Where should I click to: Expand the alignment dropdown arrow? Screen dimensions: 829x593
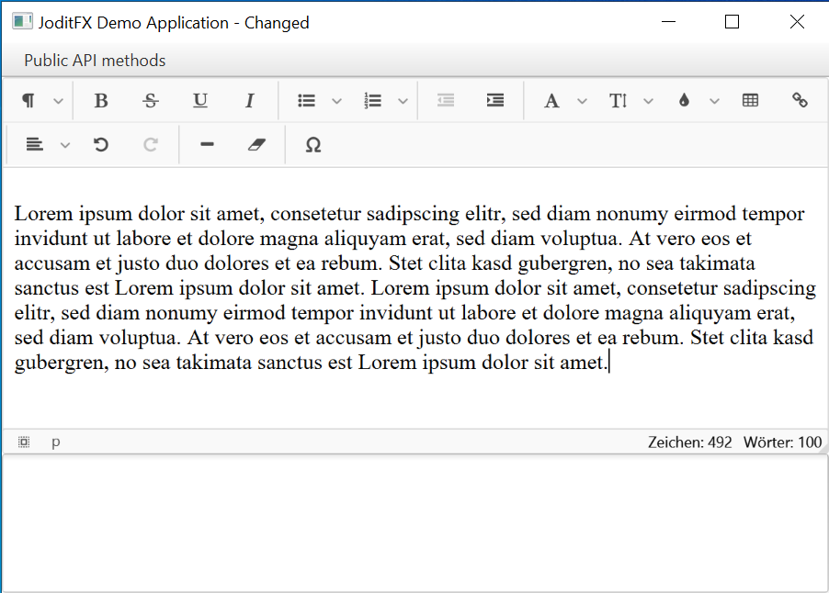click(x=65, y=145)
